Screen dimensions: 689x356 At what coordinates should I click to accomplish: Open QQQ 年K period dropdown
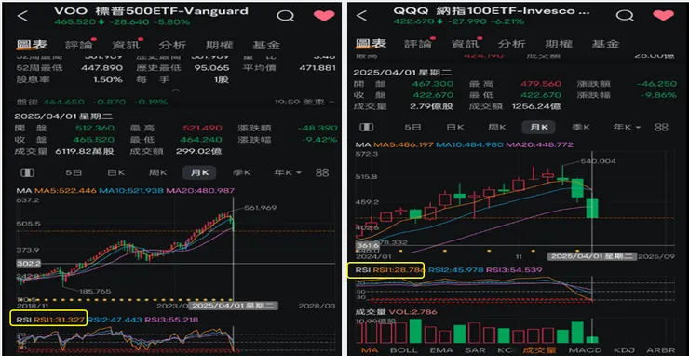point(627,127)
